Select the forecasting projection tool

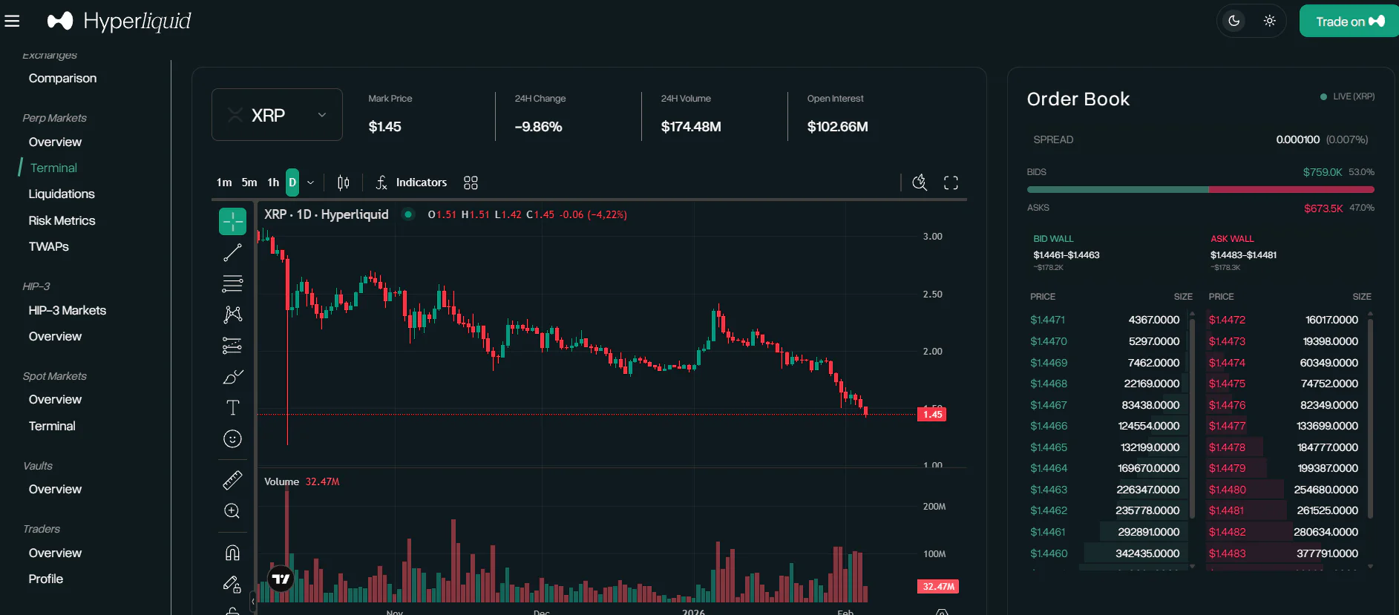pyautogui.click(x=232, y=346)
